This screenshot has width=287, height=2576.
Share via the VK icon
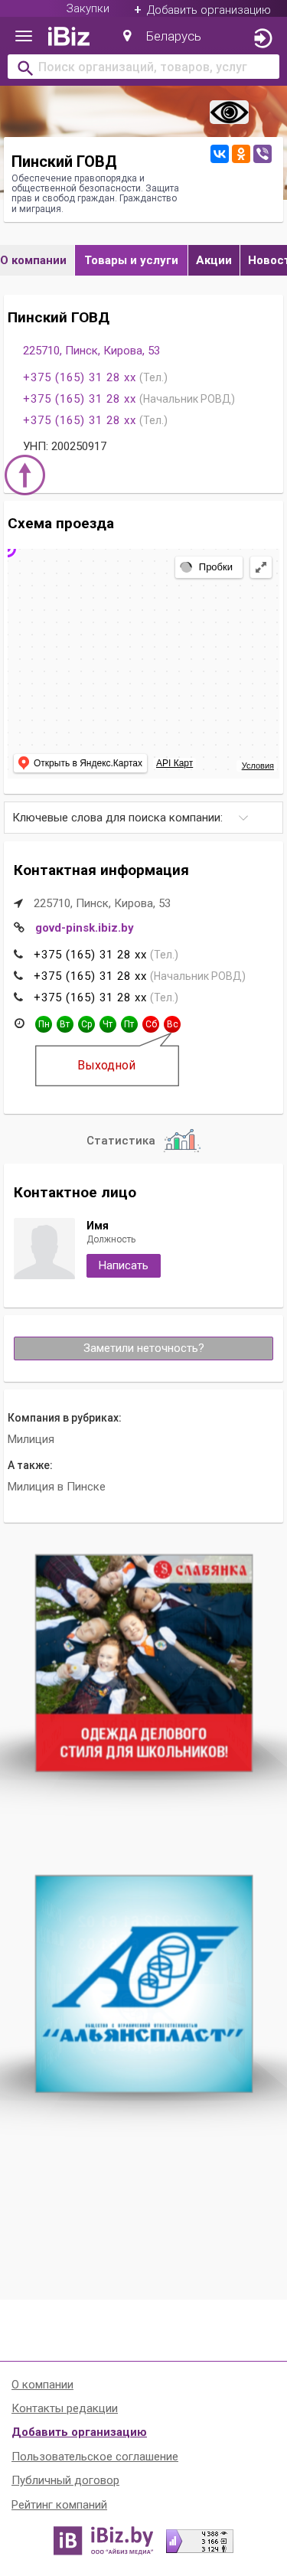219,154
